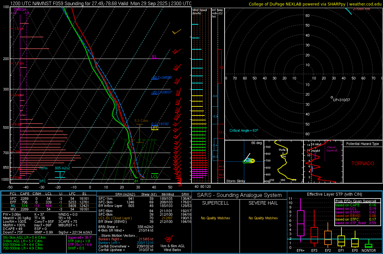Click the Potential Hazard Type heading

coord(363,144)
